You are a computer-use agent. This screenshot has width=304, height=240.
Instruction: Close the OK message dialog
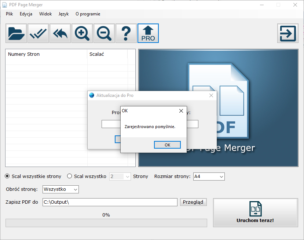pyautogui.click(x=181, y=111)
